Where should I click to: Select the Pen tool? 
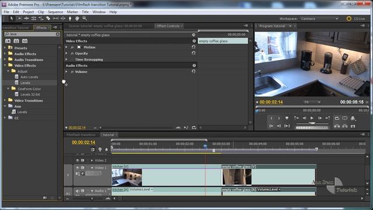pos(70,19)
